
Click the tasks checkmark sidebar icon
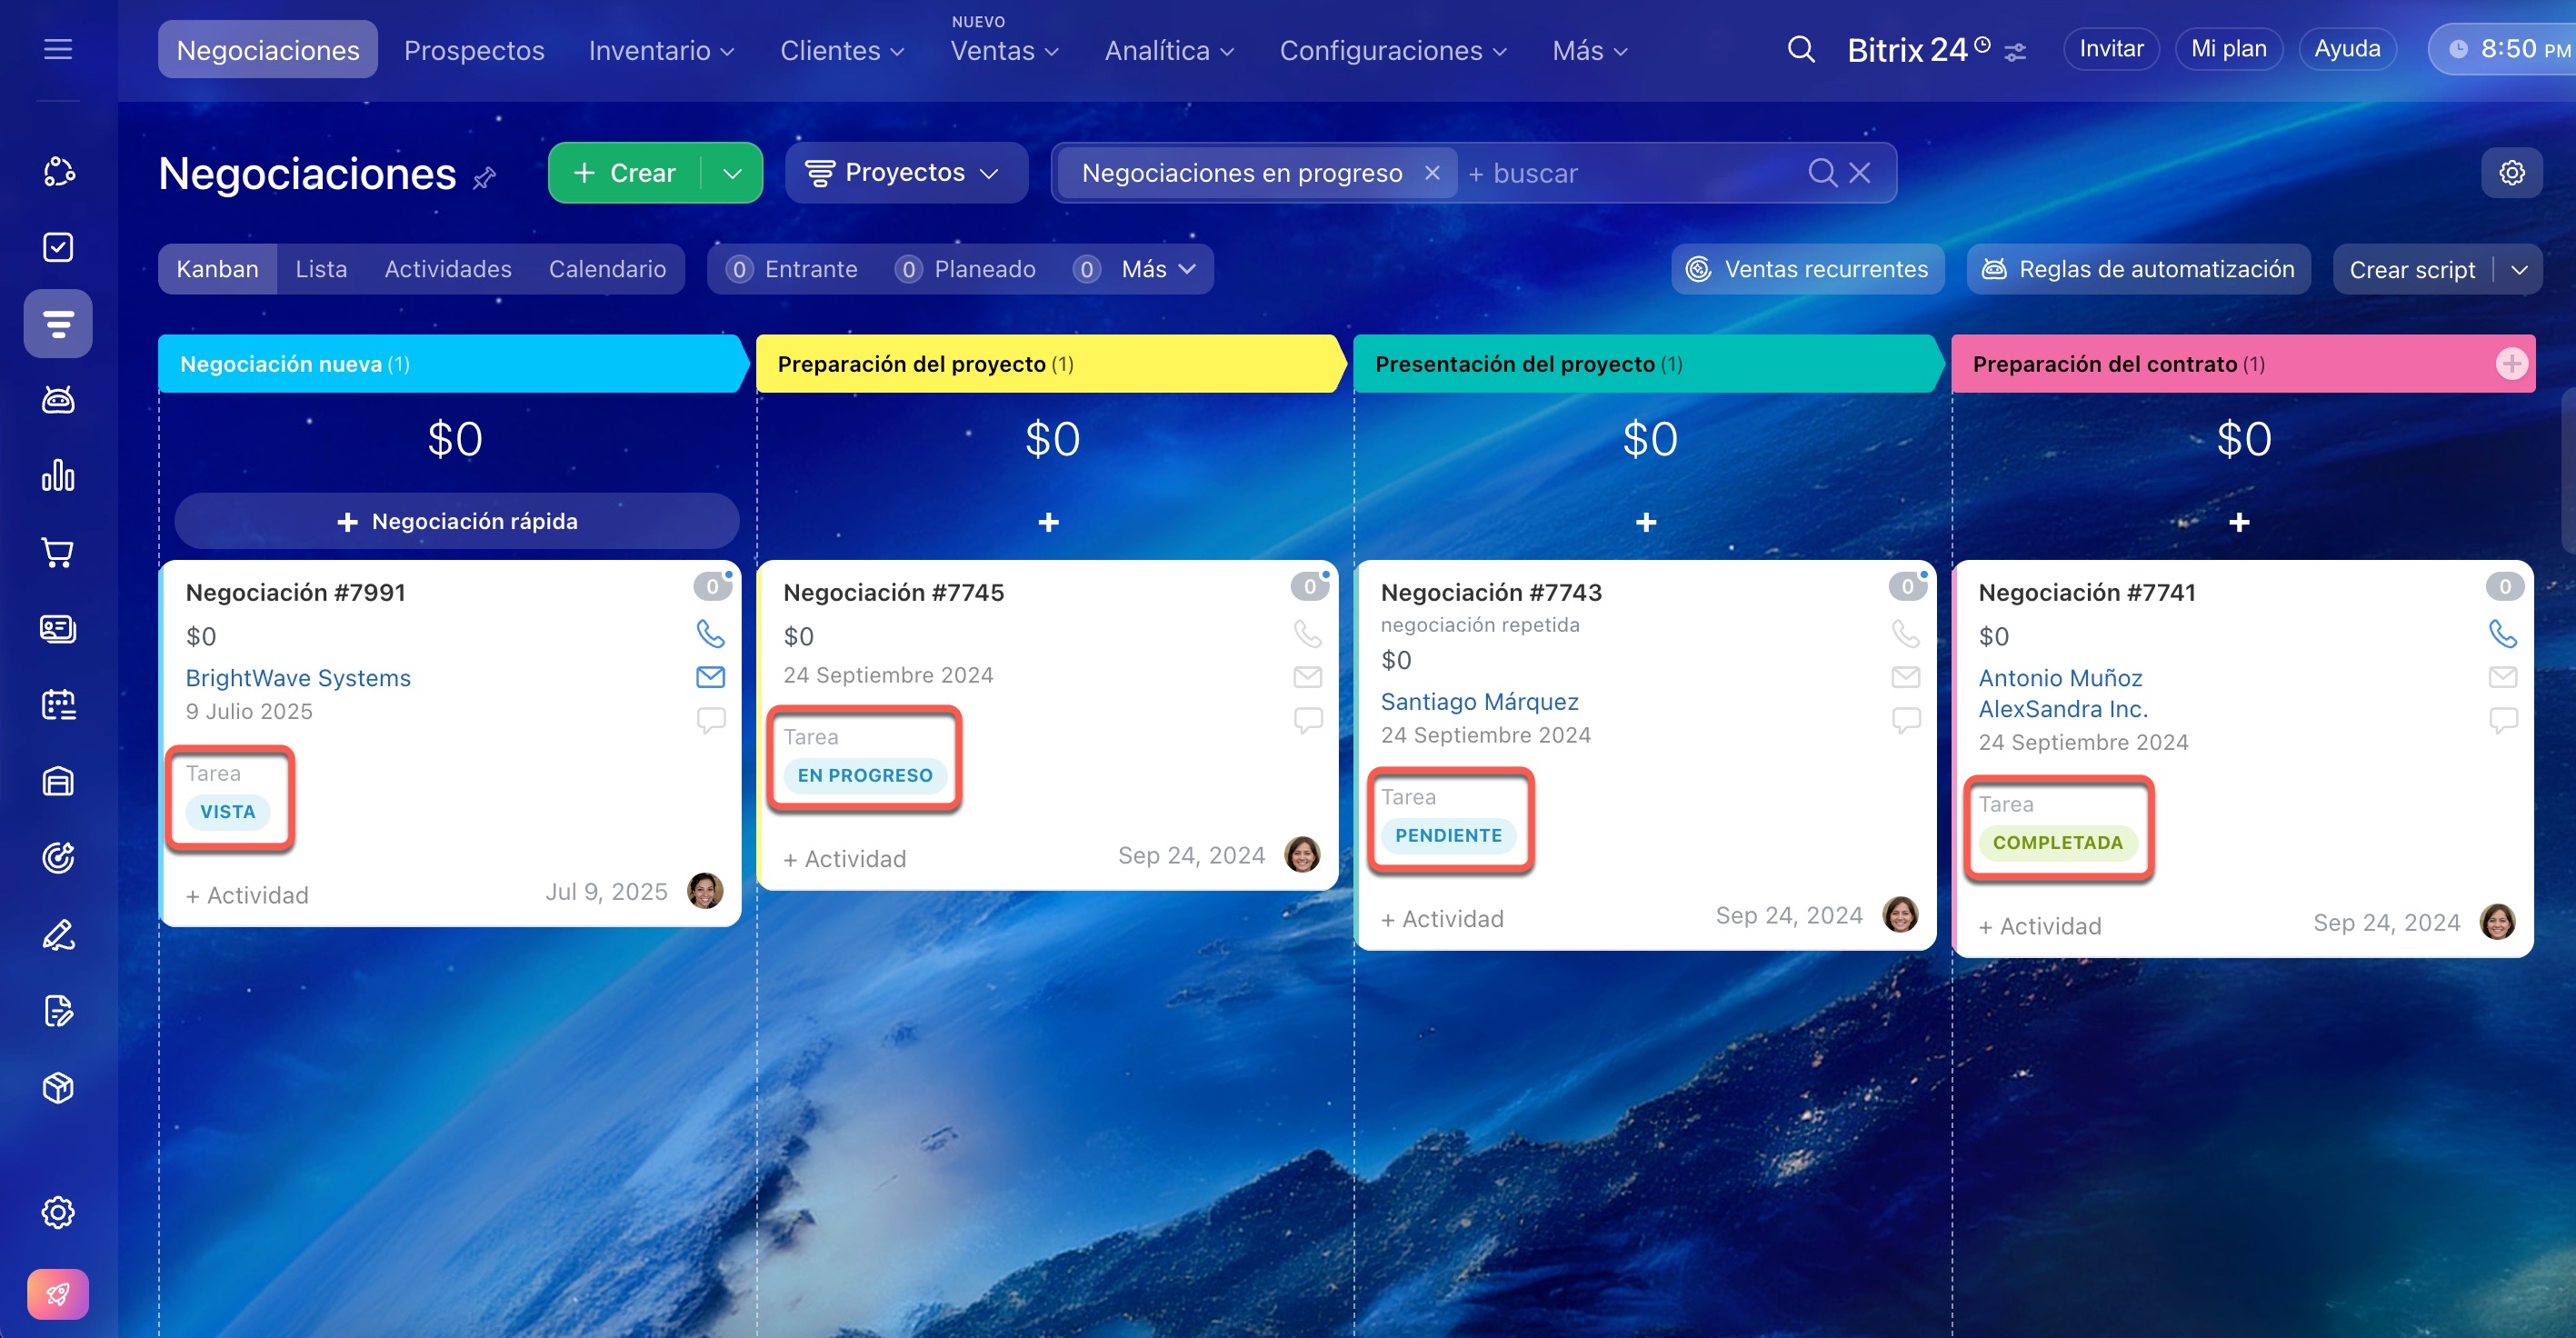click(58, 247)
